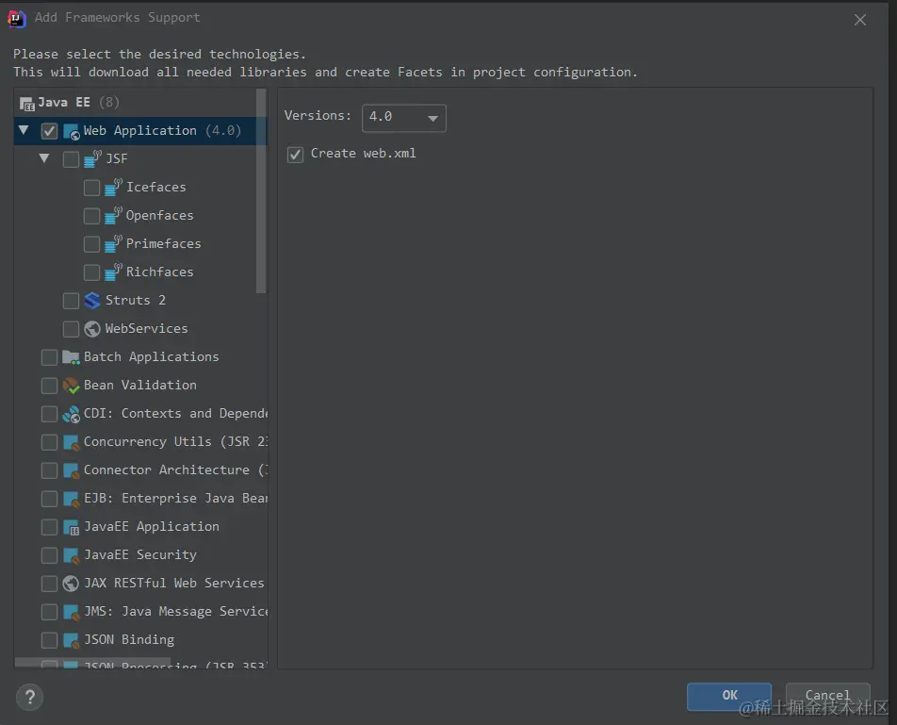The height and width of the screenshot is (725, 897).
Task: Enable the WebServices checkbox
Action: coord(71,329)
